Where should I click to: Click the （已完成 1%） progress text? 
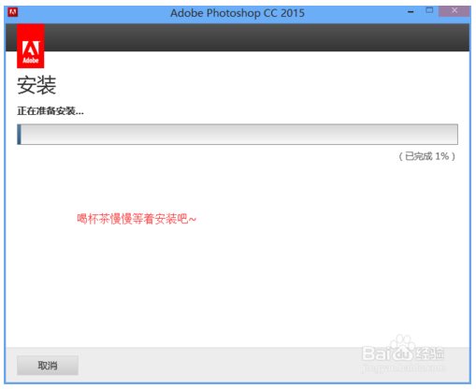click(426, 156)
